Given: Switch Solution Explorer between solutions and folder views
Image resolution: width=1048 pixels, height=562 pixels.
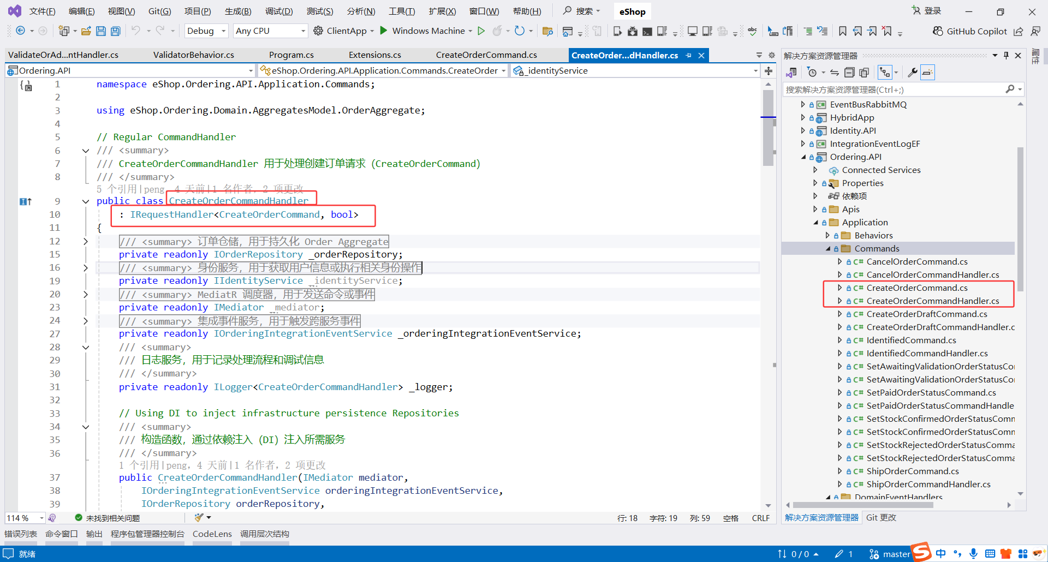Looking at the screenshot, I should 791,73.
